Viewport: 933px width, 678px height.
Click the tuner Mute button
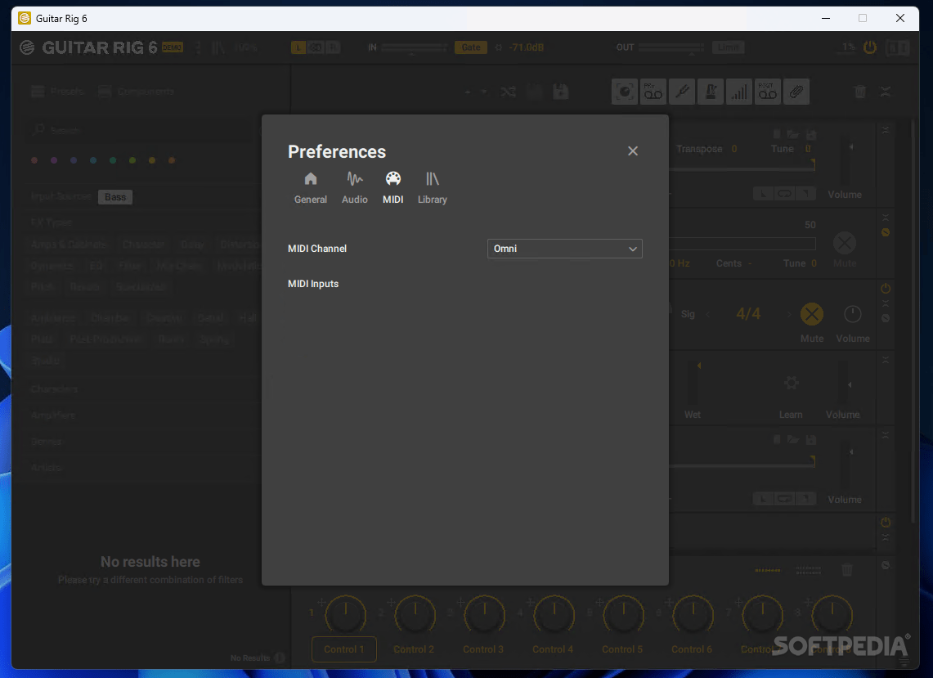point(845,243)
